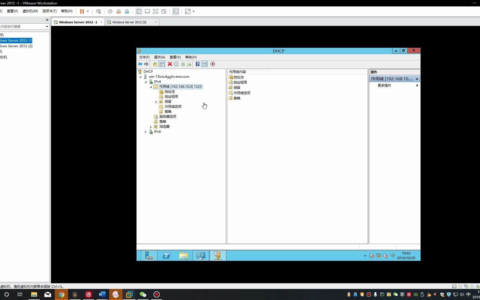
Task: Collapse win-73iuiu4gghc.test.com server node
Action: click(140, 77)
